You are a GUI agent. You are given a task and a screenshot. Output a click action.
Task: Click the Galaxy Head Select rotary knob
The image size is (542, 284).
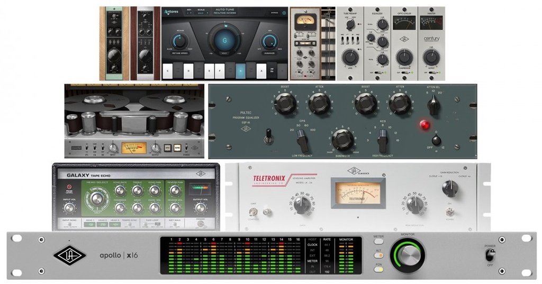(x=97, y=198)
